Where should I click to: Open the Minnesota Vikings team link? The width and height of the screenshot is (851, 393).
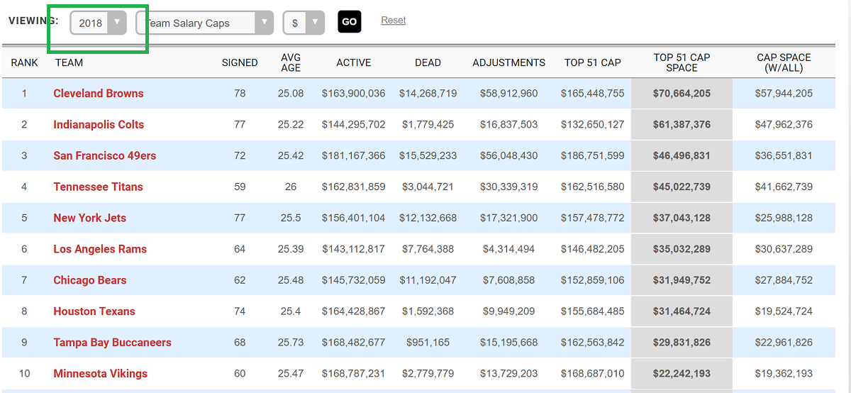(101, 374)
